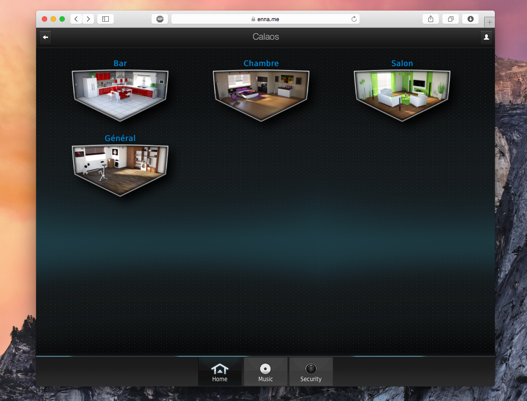The height and width of the screenshot is (401, 527).
Task: Select the Chambre room image
Action: (x=261, y=94)
